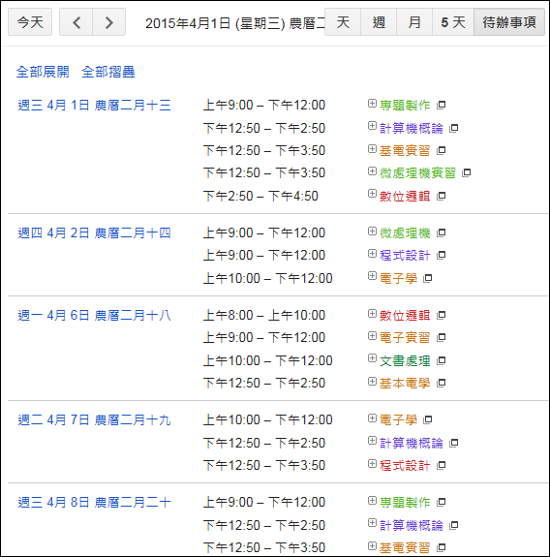Screen dimensions: 550x557
Task: Expand 計算機概論 event on April 8
Action: pos(372,523)
